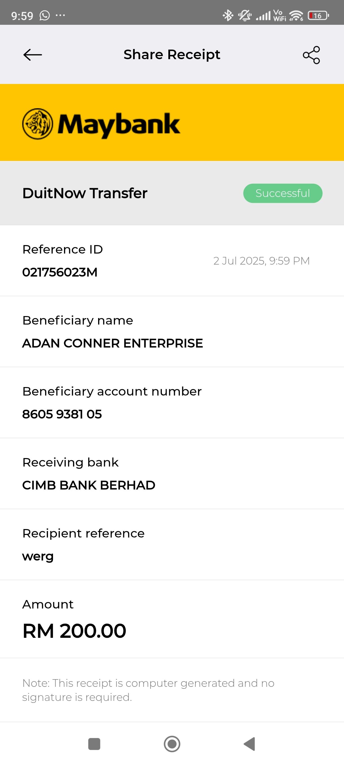Tap the back arrow icon
344x764 pixels.
pyautogui.click(x=32, y=55)
